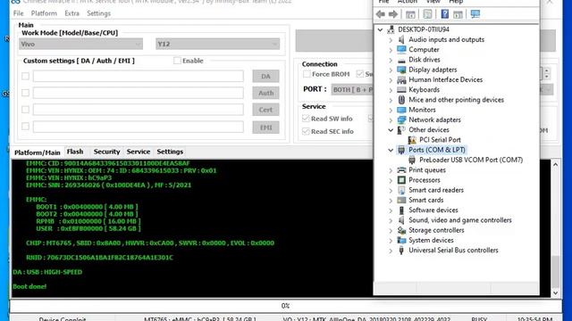572x321 pixels.
Task: Select the Display adapters icon
Action: (401, 70)
